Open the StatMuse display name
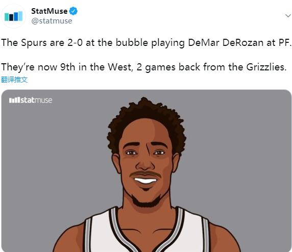The width and height of the screenshot is (292, 252). point(50,11)
